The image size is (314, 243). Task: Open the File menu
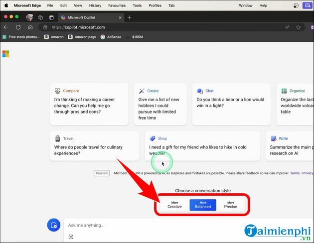(50, 5)
